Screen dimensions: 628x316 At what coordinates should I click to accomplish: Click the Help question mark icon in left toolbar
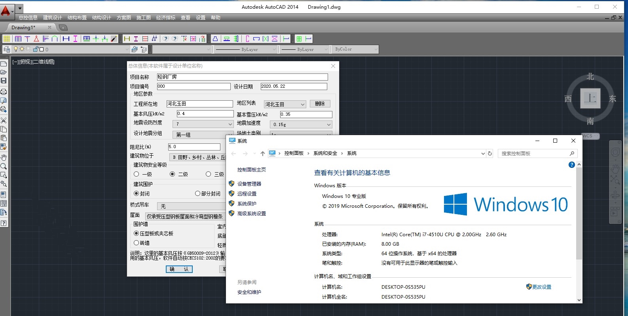(x=4, y=223)
